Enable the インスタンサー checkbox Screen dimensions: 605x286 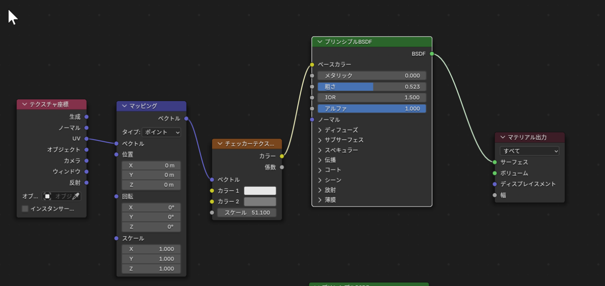click(25, 209)
